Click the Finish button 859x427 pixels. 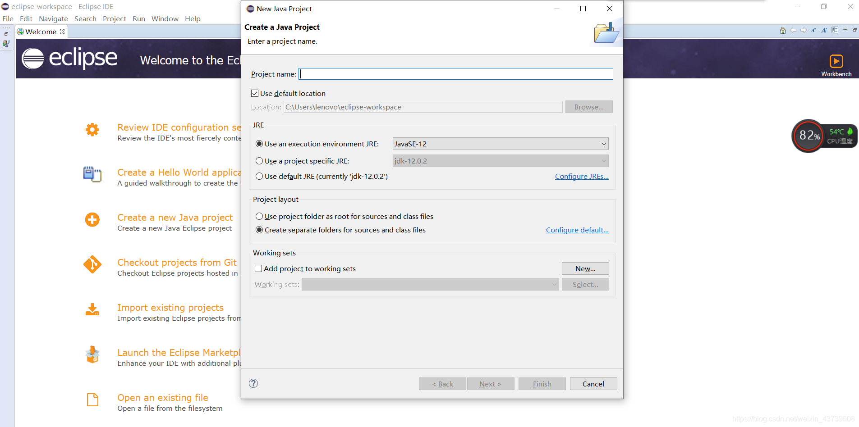pos(542,384)
